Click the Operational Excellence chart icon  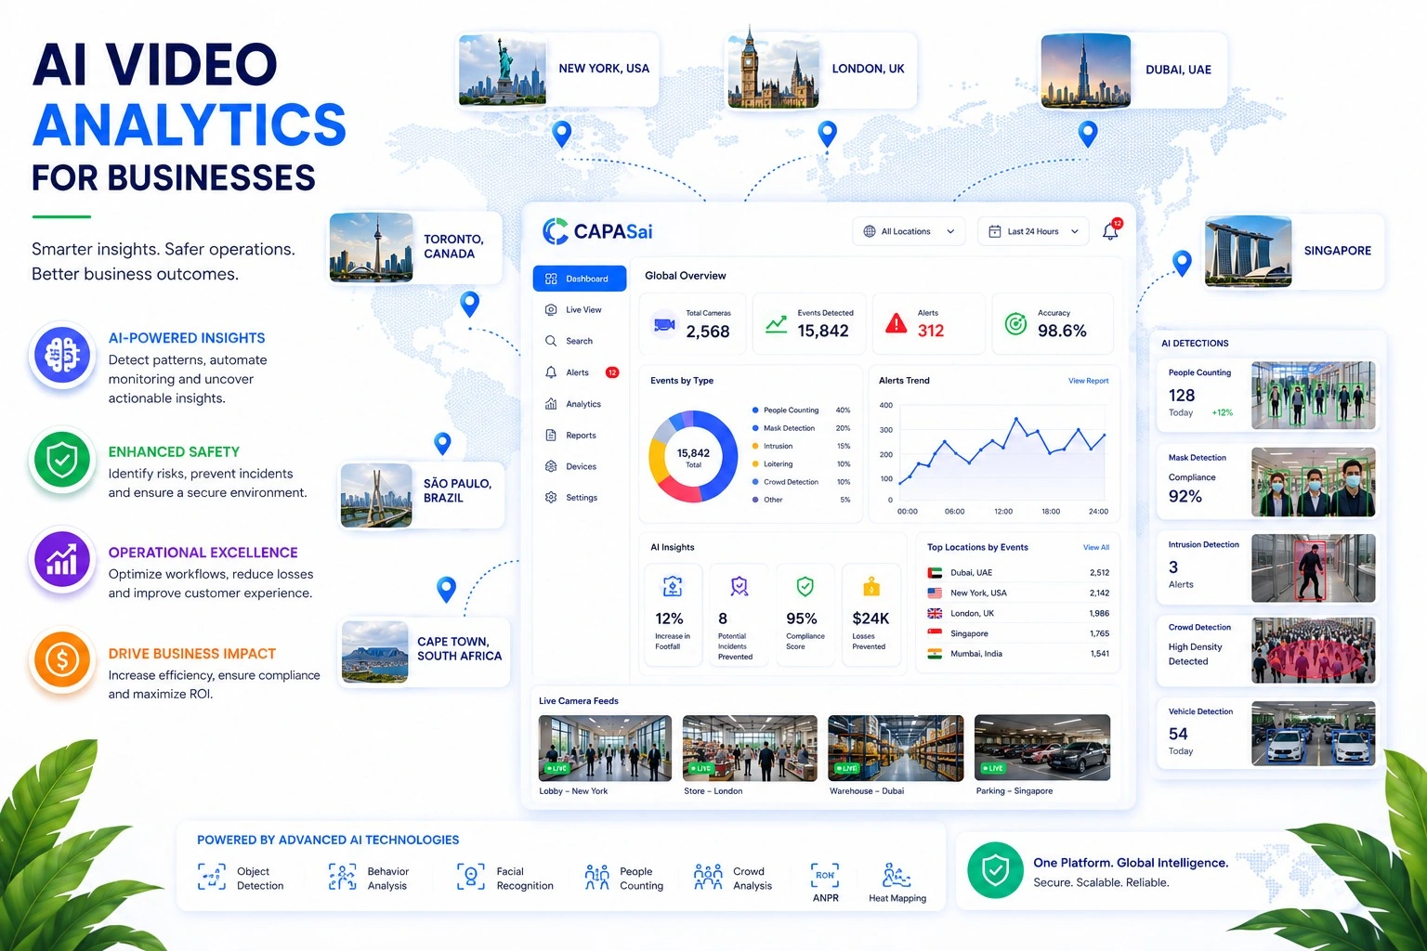coord(62,560)
